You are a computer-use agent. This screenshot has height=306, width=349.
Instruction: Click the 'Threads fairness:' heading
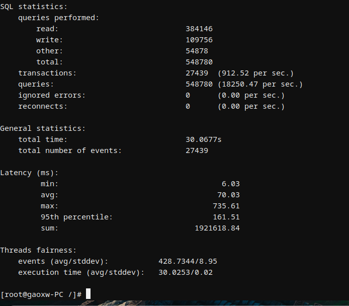point(38,250)
